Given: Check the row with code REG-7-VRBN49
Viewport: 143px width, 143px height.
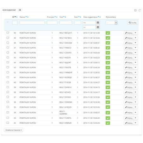Looking at the screenshot, I should 8,123.
